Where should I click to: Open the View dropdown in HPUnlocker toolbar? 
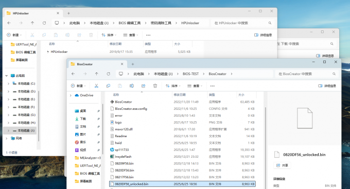coord(131,35)
